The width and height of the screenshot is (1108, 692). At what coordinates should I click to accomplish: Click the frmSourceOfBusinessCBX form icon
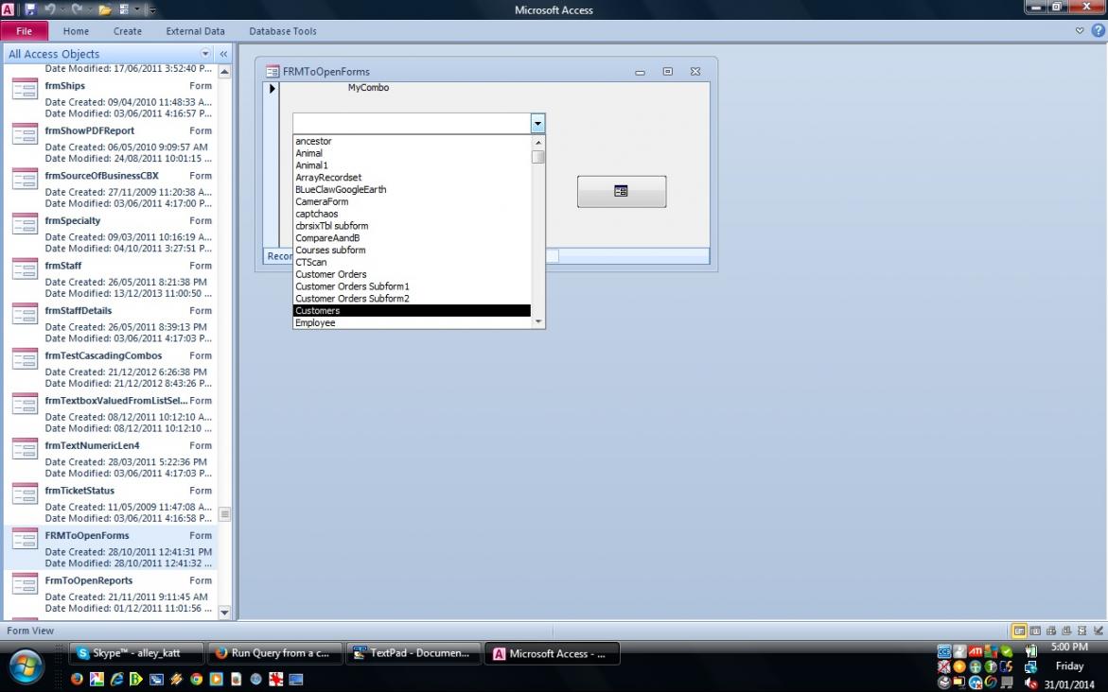coord(25,180)
